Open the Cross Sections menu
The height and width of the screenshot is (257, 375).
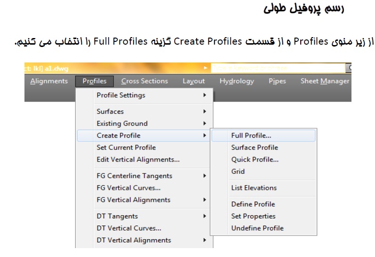click(x=144, y=81)
